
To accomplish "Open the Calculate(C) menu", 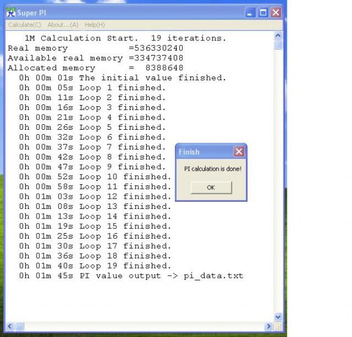I will point(25,25).
